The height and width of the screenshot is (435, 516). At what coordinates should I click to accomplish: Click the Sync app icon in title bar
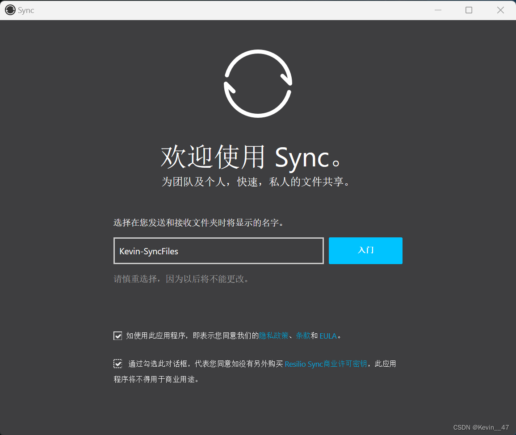coord(10,10)
